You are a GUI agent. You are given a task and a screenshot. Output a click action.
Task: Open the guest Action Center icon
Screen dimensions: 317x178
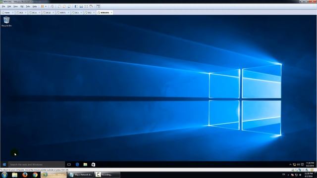coord(302,165)
